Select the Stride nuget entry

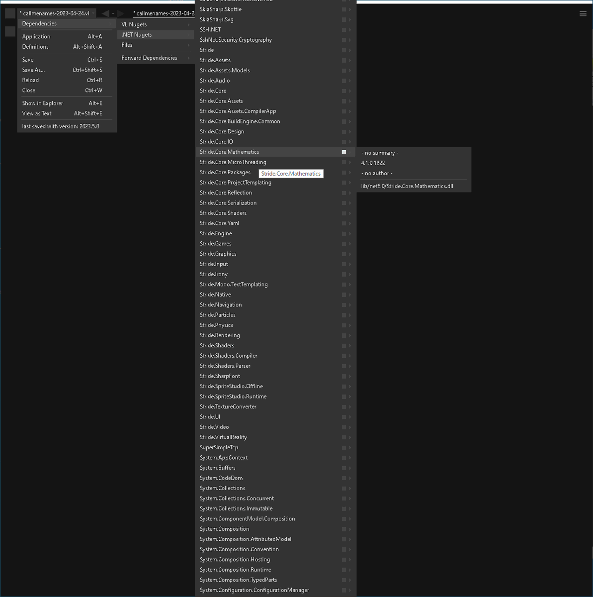click(x=276, y=50)
